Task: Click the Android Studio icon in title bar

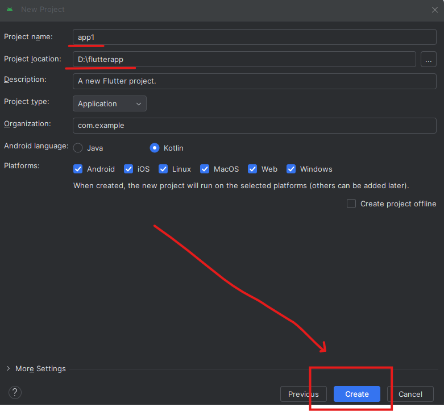Action: pyautogui.click(x=10, y=9)
